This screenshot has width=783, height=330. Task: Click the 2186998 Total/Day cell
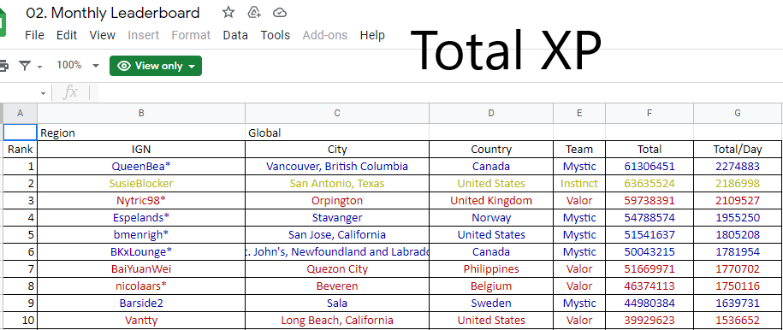[738, 183]
